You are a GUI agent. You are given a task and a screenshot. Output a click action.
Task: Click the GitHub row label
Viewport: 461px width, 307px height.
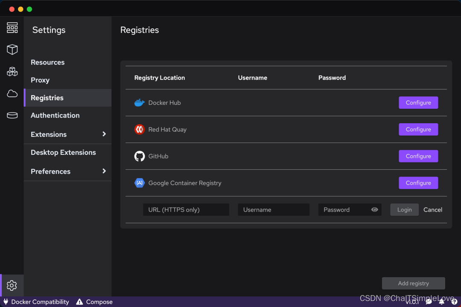tap(158, 156)
